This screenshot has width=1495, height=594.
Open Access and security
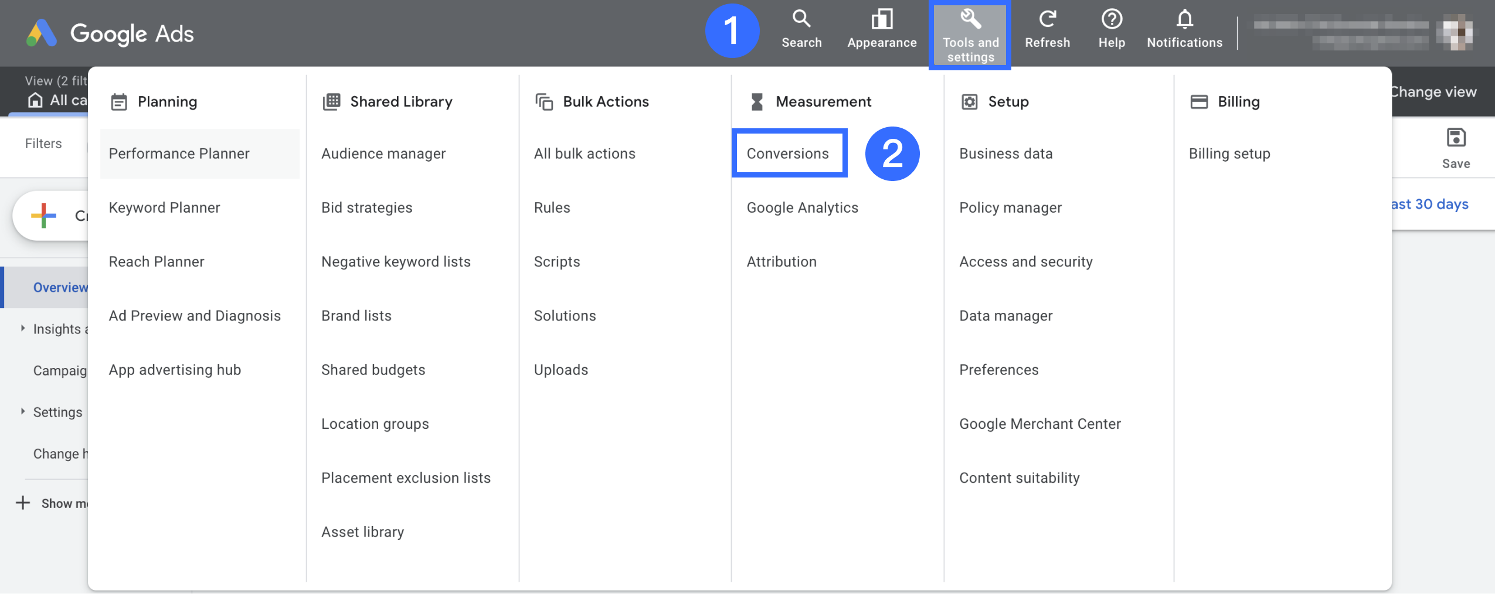1025,261
